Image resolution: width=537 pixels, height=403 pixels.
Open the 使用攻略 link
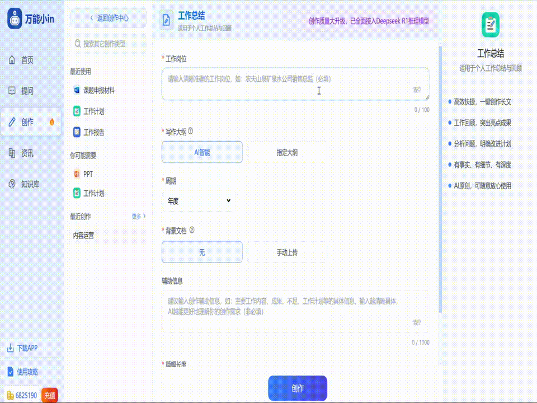(x=27, y=372)
